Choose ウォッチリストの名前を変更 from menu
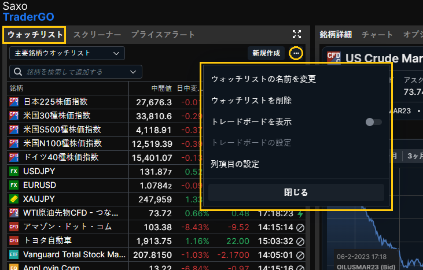This screenshot has height=270, width=423. click(263, 79)
